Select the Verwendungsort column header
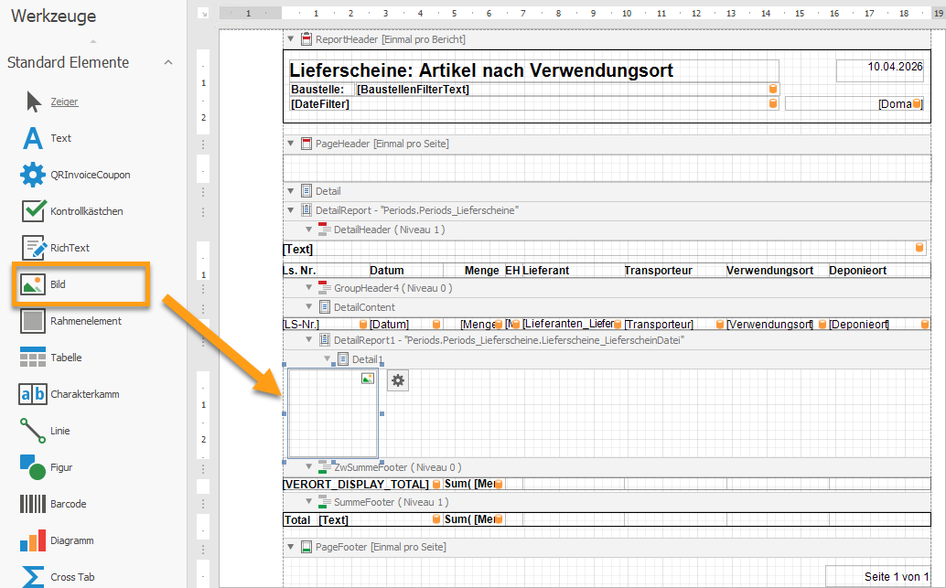The height and width of the screenshot is (588, 946). (777, 271)
